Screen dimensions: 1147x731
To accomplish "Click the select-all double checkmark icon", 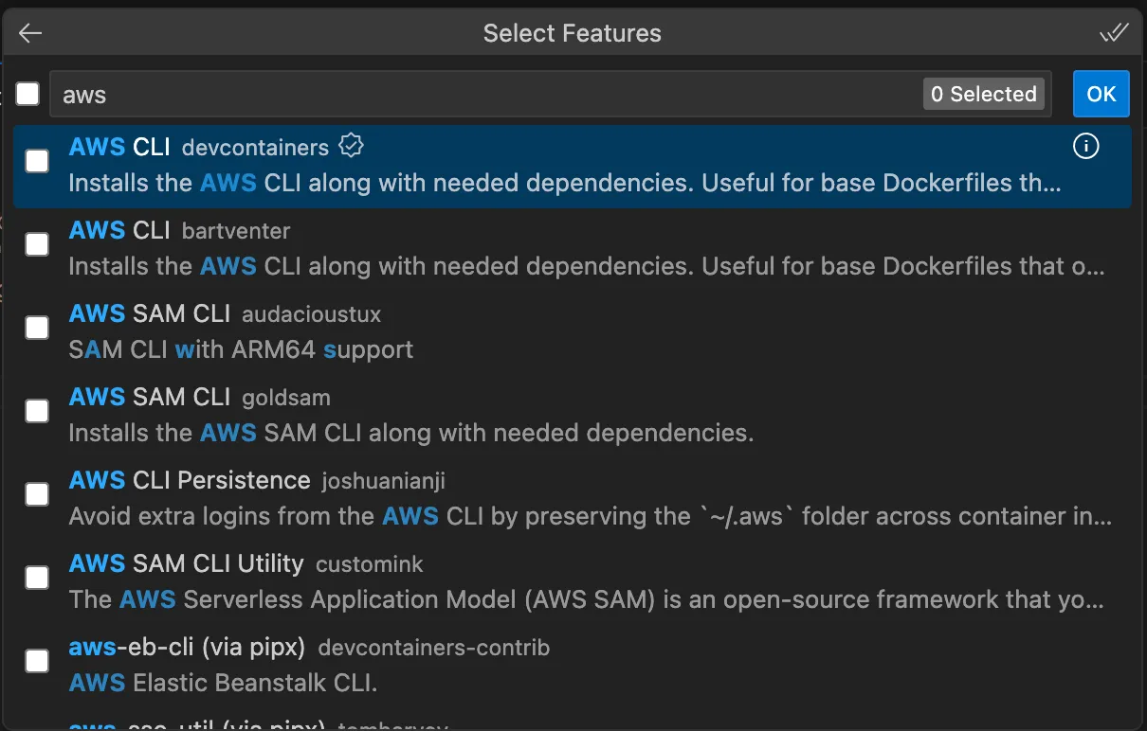I will (1115, 32).
